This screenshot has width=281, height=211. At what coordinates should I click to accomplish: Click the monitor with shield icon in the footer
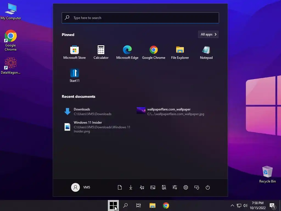pos(197,187)
